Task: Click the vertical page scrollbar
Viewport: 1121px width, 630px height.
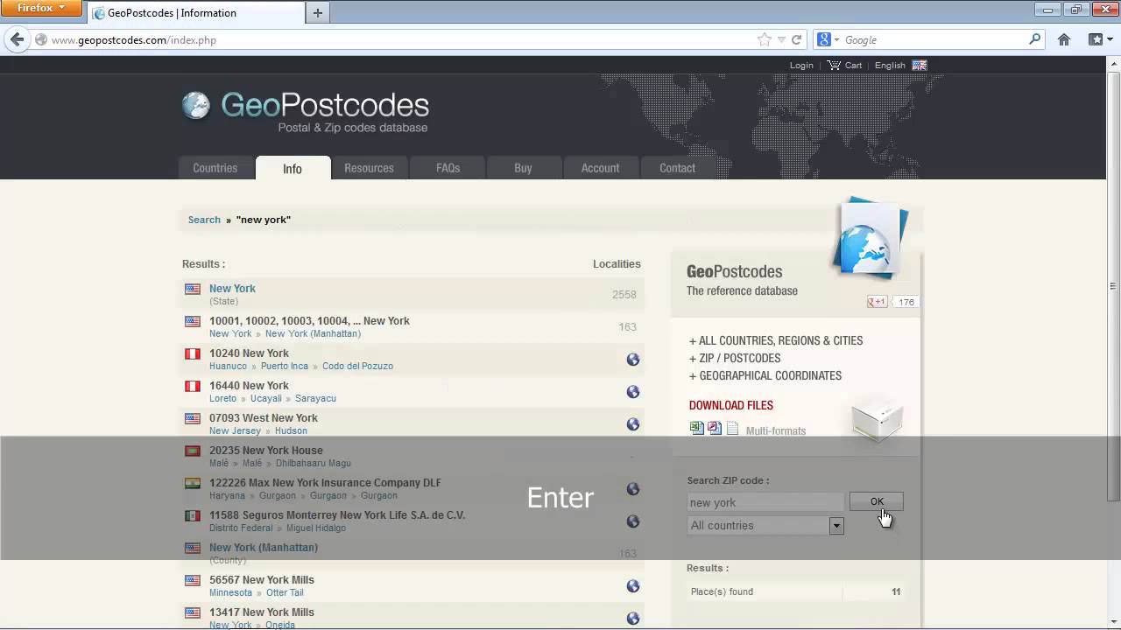Action: 1114,285
